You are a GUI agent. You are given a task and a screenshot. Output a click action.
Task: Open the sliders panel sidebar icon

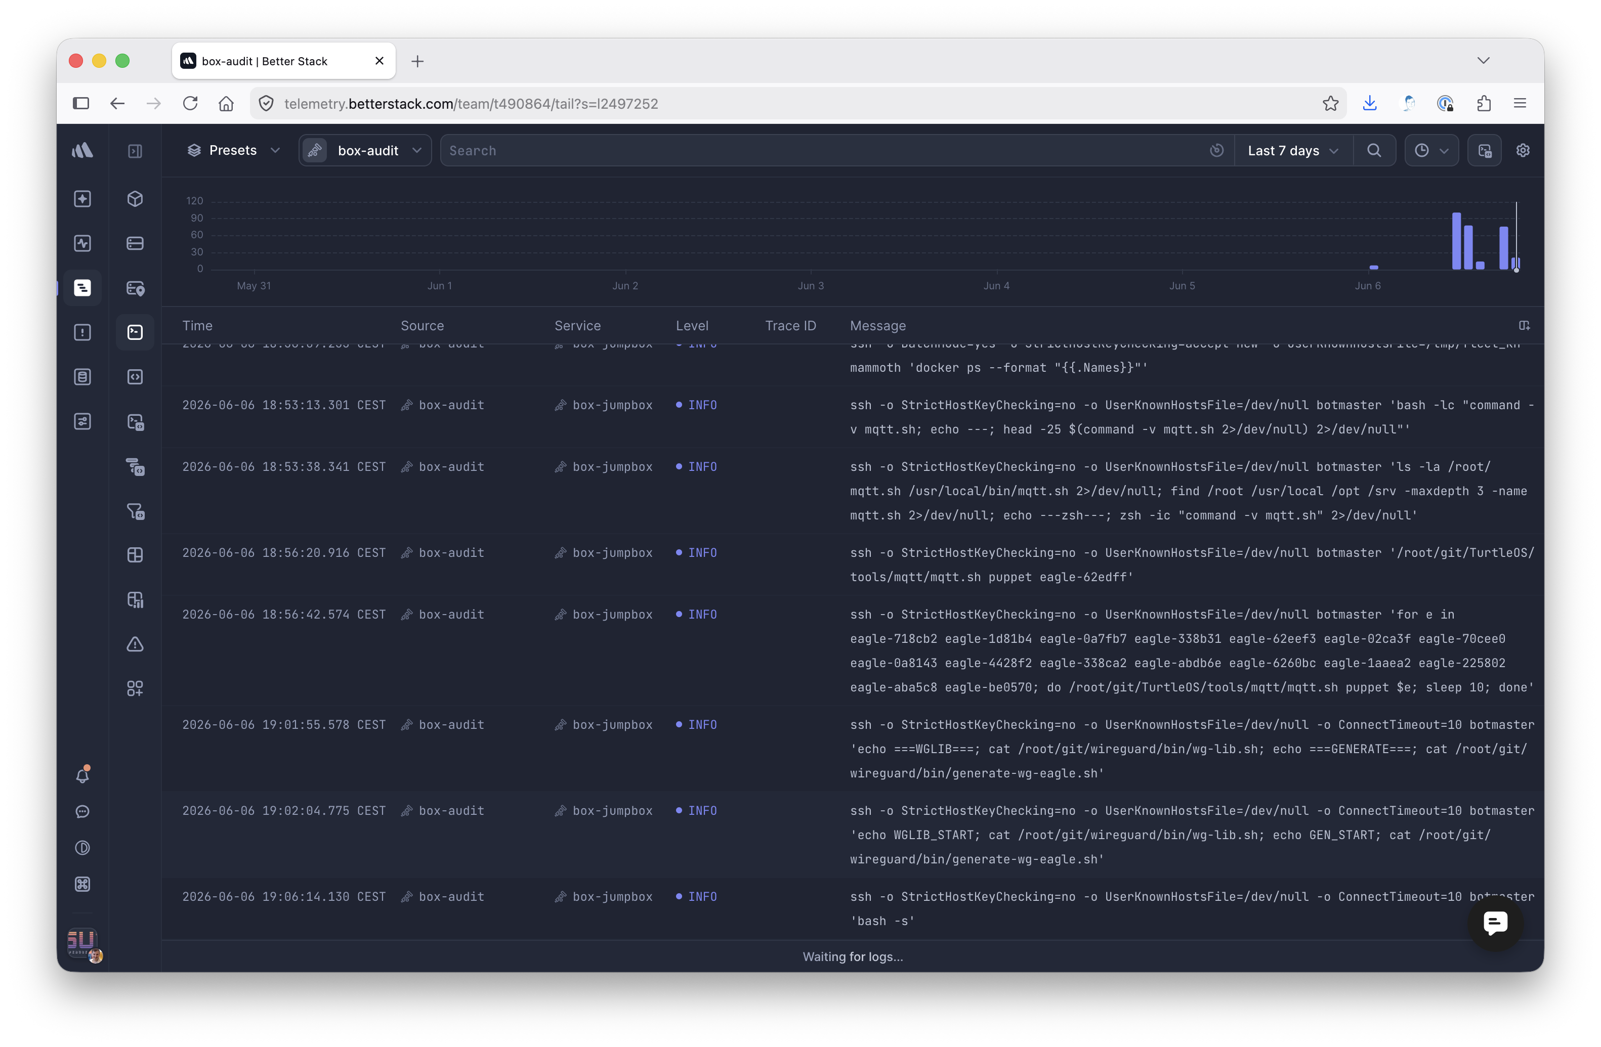tap(82, 422)
